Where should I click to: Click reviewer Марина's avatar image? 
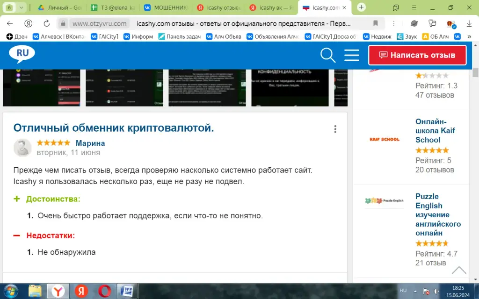point(22,148)
